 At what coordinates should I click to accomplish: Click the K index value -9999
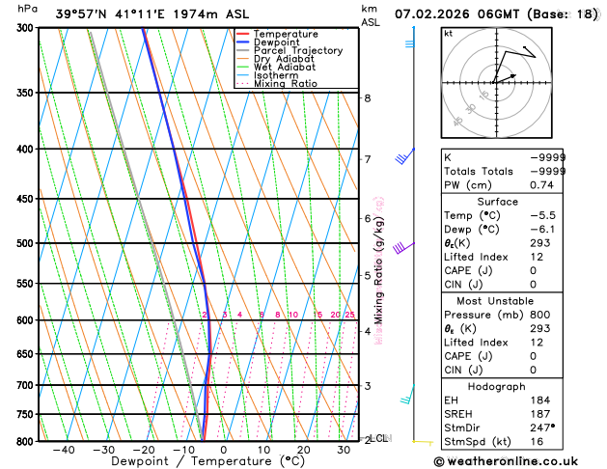click(547, 157)
